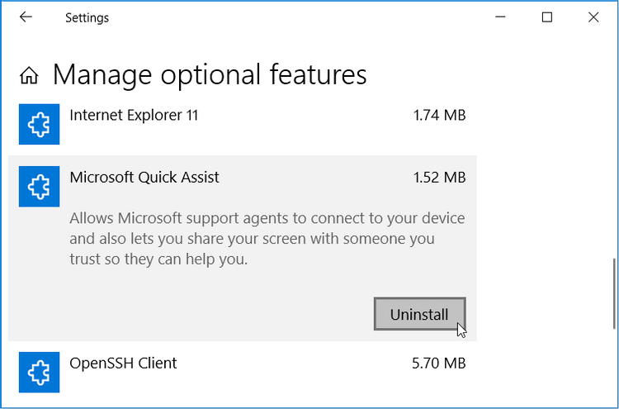This screenshot has width=619, height=409.
Task: Select the Internet Explorer 11 feature name
Action: 134,116
